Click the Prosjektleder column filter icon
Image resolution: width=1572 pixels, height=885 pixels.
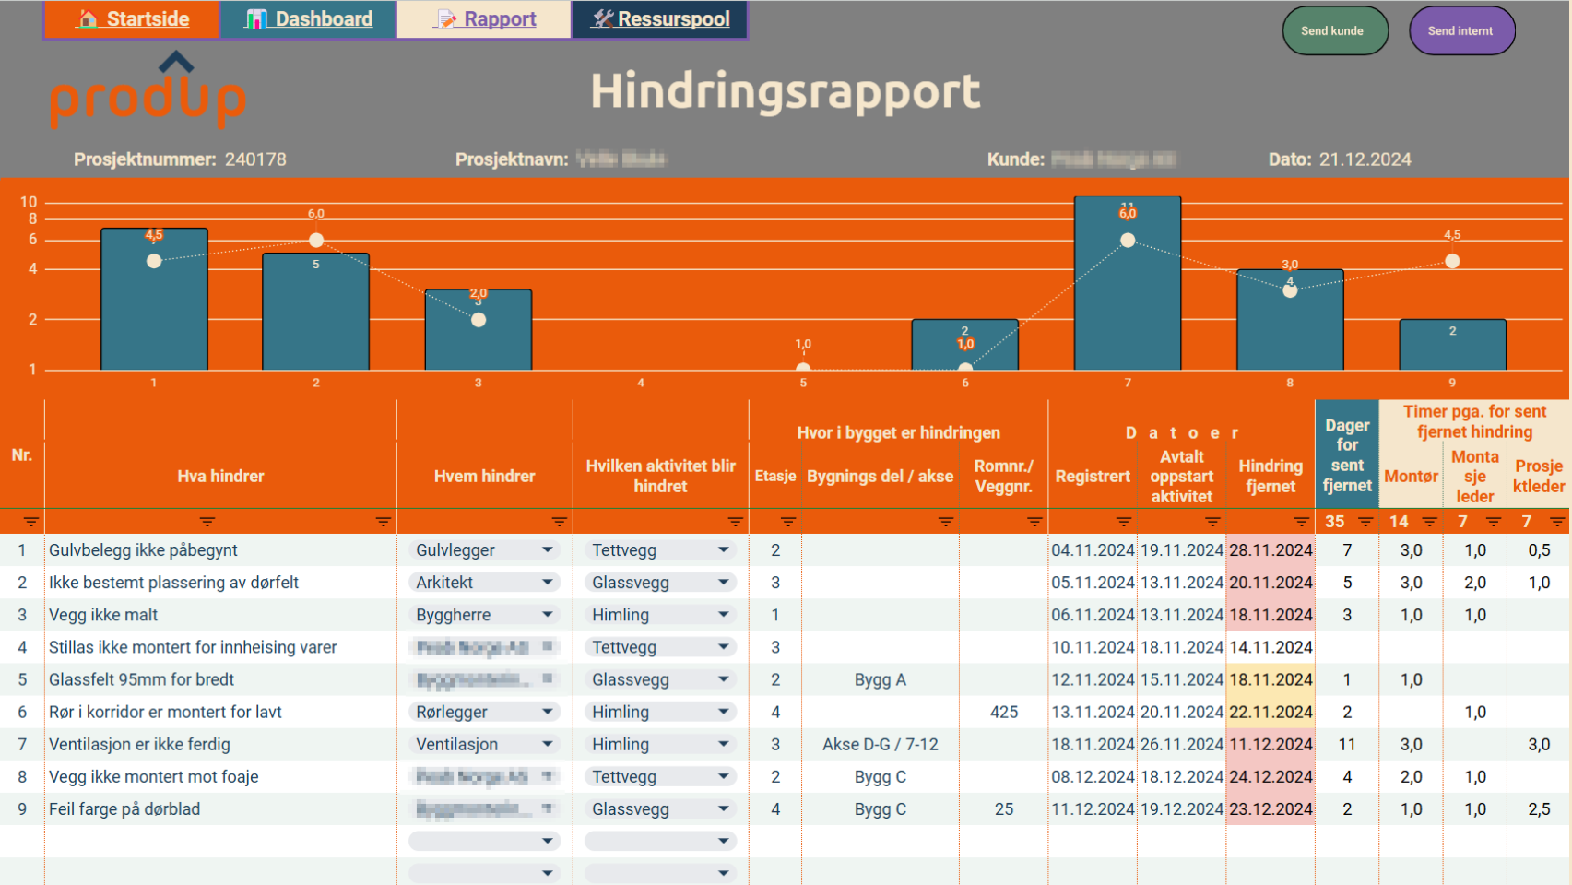pyautogui.click(x=1557, y=522)
